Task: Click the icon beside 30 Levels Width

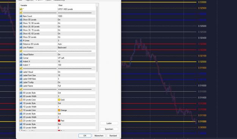Action: click(x=21, y=128)
